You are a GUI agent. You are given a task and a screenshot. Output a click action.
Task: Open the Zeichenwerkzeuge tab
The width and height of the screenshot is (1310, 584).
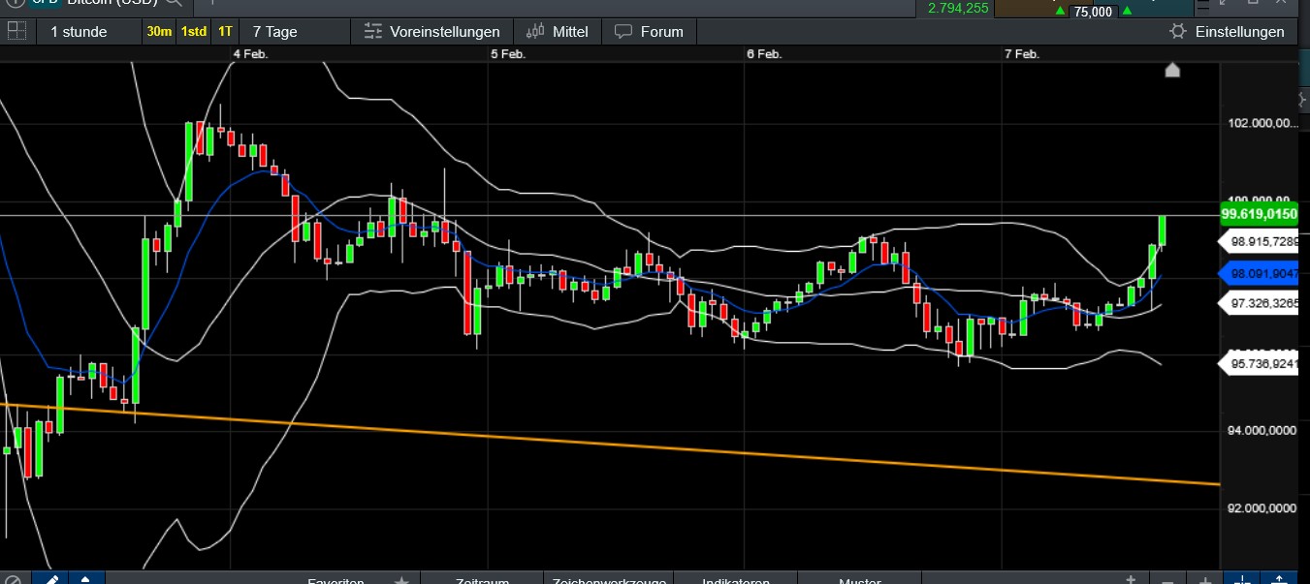point(609,580)
